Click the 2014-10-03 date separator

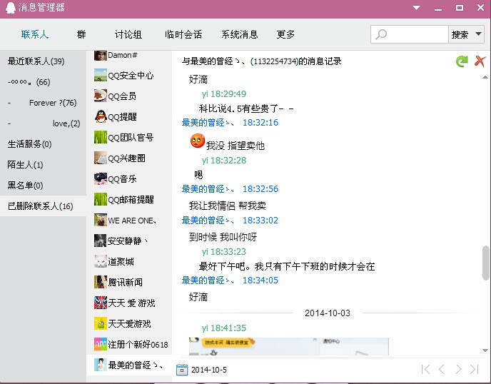point(328,313)
